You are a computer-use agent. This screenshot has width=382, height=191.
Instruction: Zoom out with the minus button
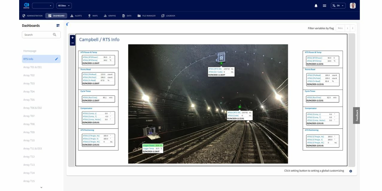click(72, 43)
